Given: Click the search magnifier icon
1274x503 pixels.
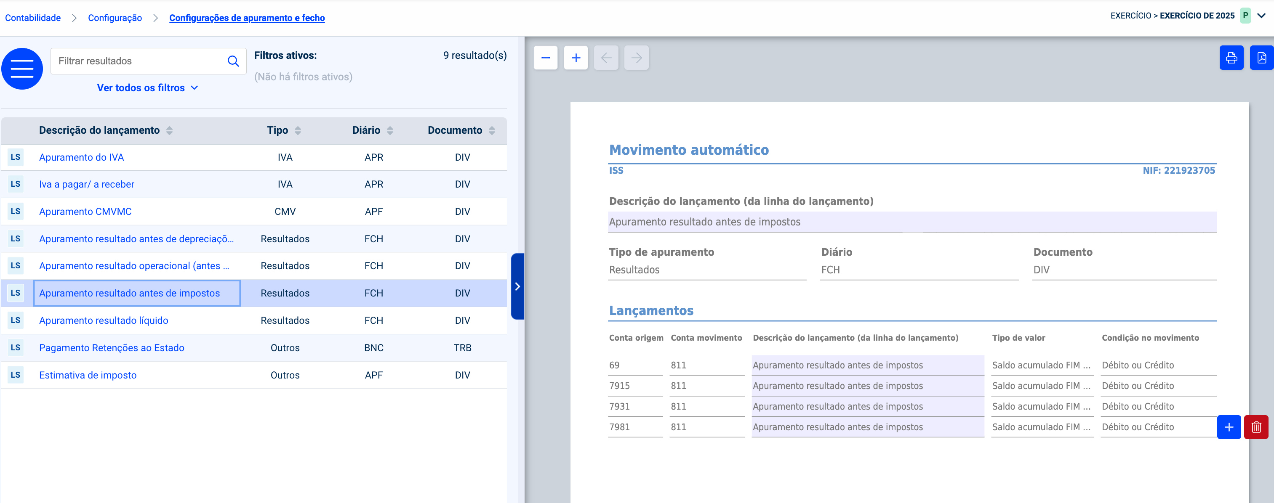Looking at the screenshot, I should coord(233,61).
